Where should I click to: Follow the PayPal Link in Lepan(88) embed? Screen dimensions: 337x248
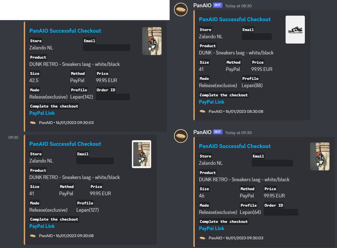[x=212, y=102]
